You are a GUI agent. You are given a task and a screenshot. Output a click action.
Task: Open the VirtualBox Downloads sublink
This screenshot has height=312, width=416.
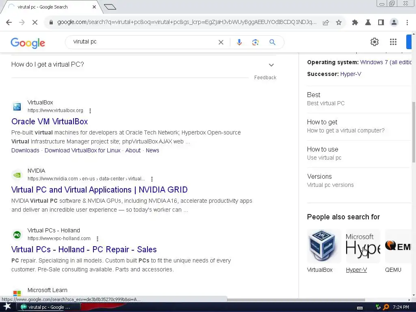25,150
